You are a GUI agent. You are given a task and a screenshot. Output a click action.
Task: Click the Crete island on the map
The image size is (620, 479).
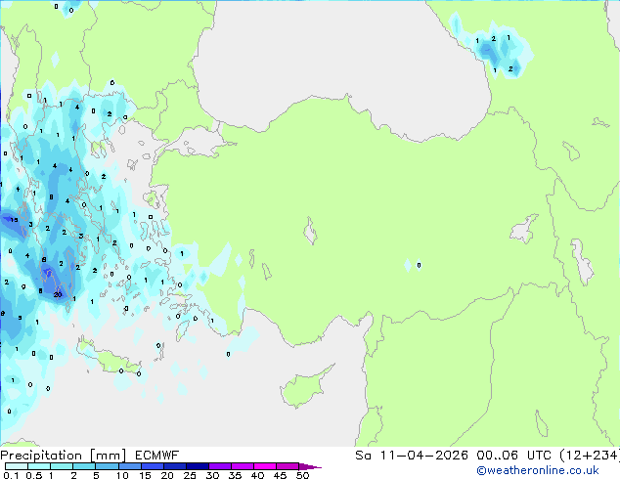coord(109,358)
